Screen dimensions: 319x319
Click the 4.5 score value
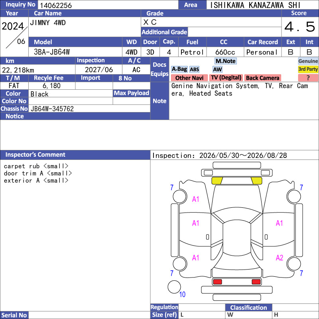pyautogui.click(x=300, y=27)
